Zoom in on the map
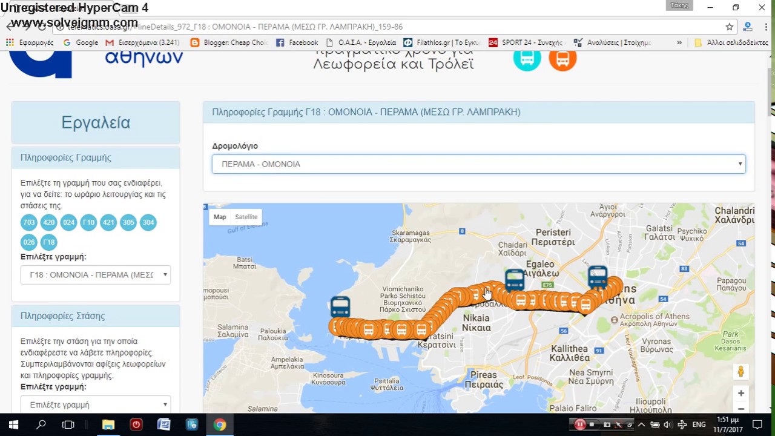 point(740,393)
